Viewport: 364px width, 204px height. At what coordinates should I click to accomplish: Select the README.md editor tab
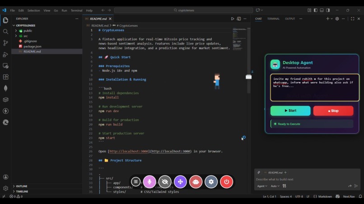[98, 19]
